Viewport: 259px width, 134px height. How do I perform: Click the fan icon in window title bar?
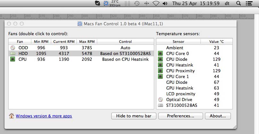click(80, 24)
